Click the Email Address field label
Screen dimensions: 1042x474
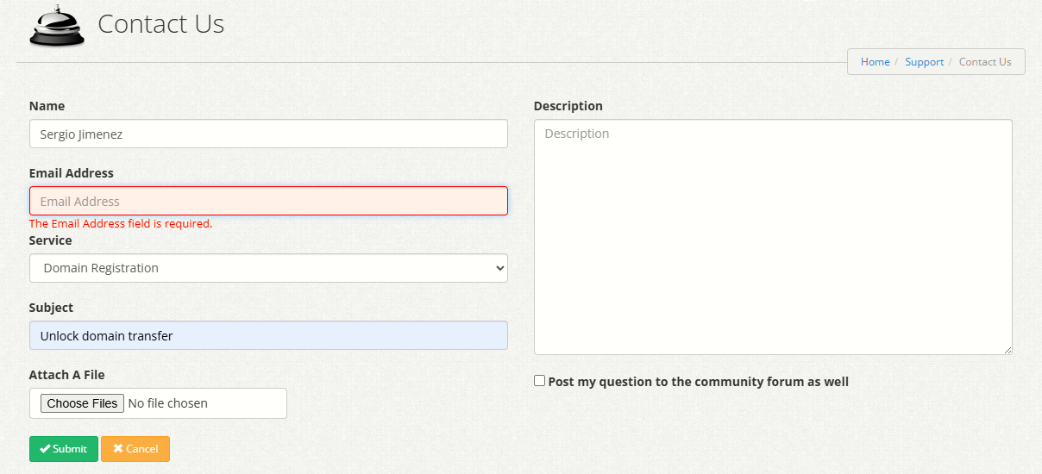click(x=72, y=173)
